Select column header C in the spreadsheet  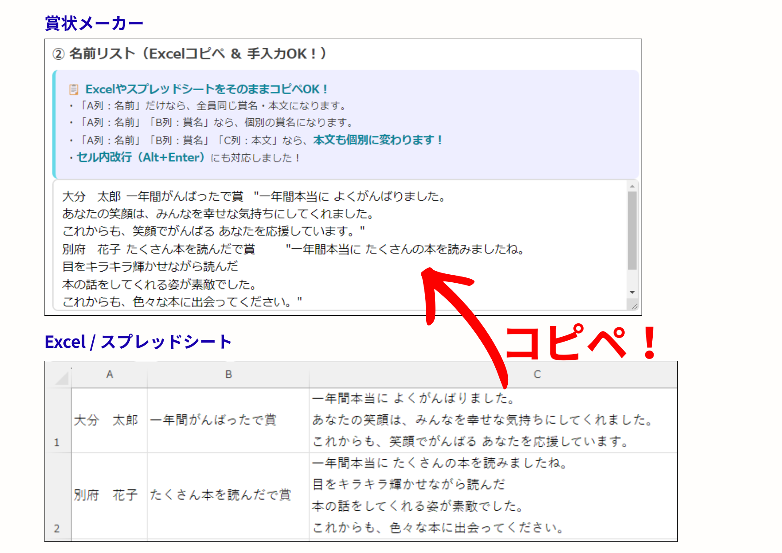(x=537, y=375)
